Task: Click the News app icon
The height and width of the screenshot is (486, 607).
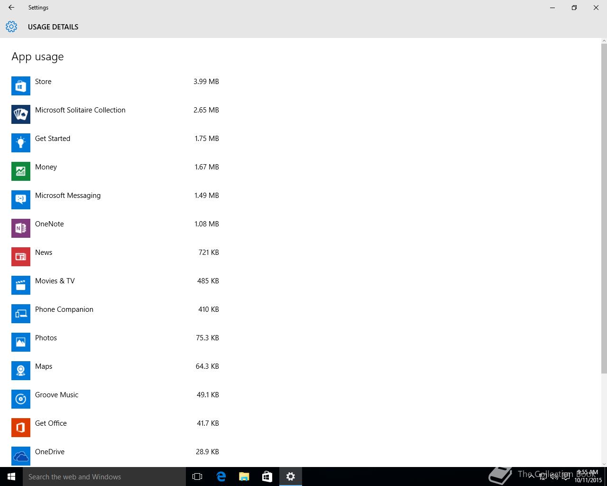Action: [x=21, y=257]
